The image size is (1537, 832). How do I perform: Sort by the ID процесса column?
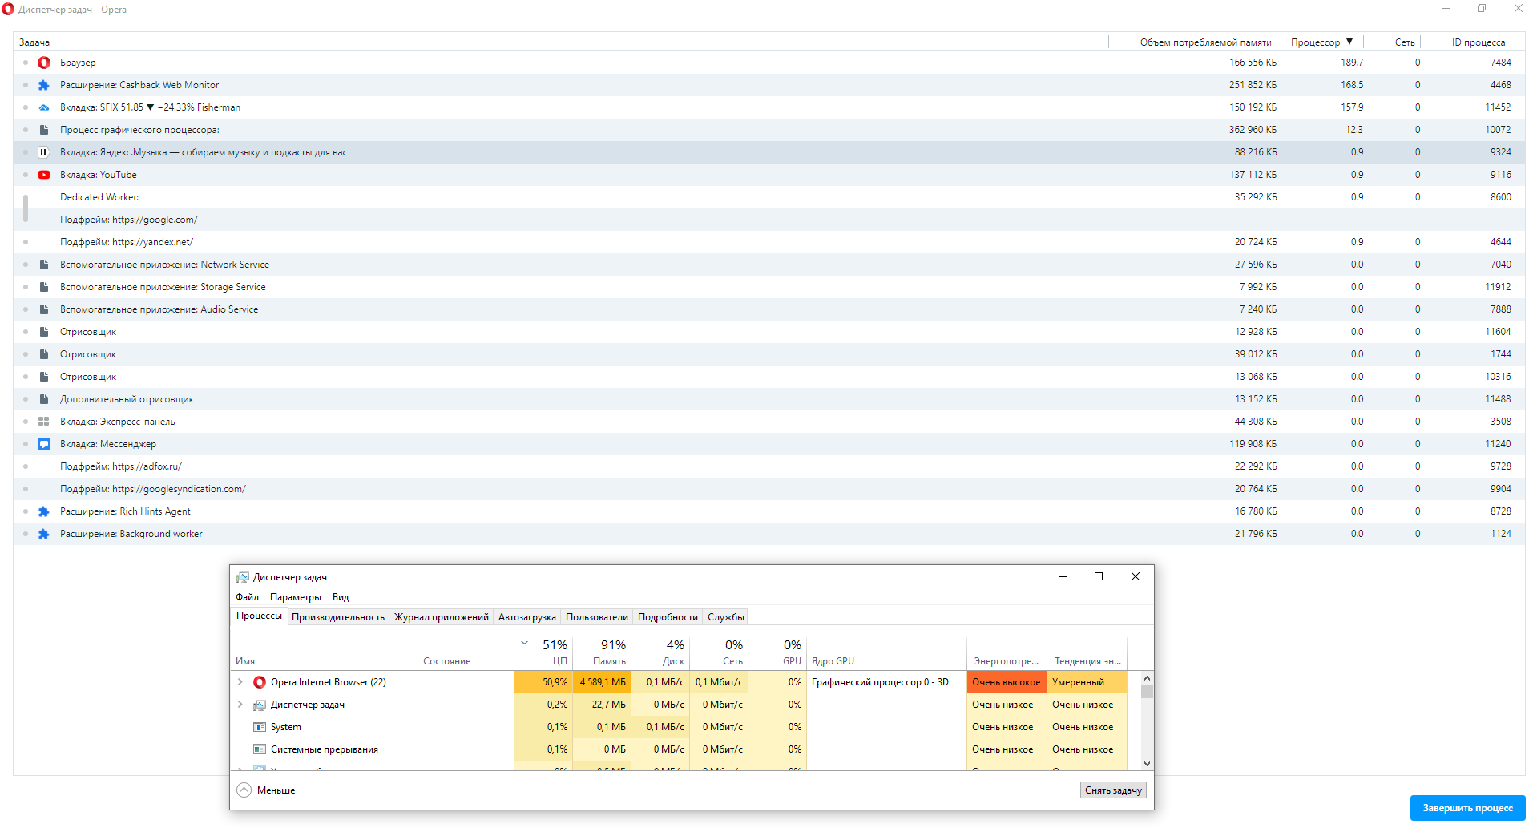coord(1467,42)
